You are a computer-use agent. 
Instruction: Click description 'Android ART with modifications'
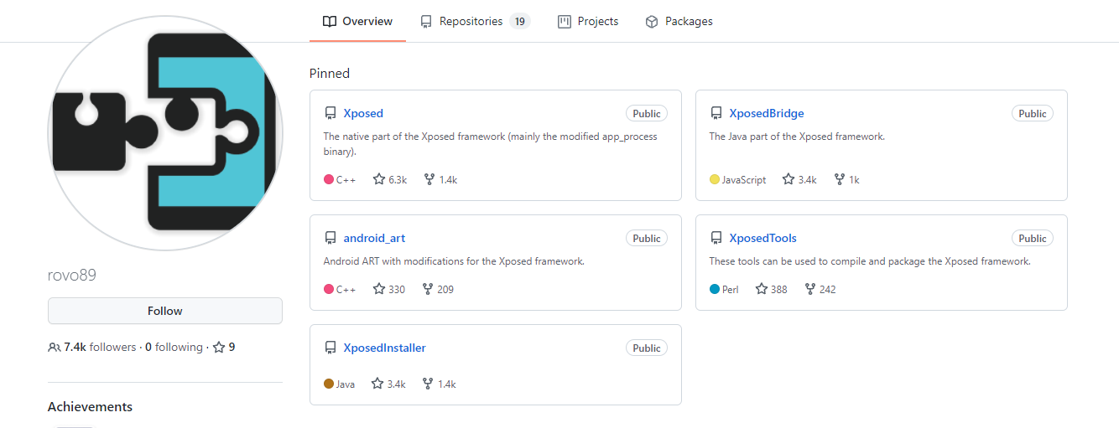(x=454, y=260)
